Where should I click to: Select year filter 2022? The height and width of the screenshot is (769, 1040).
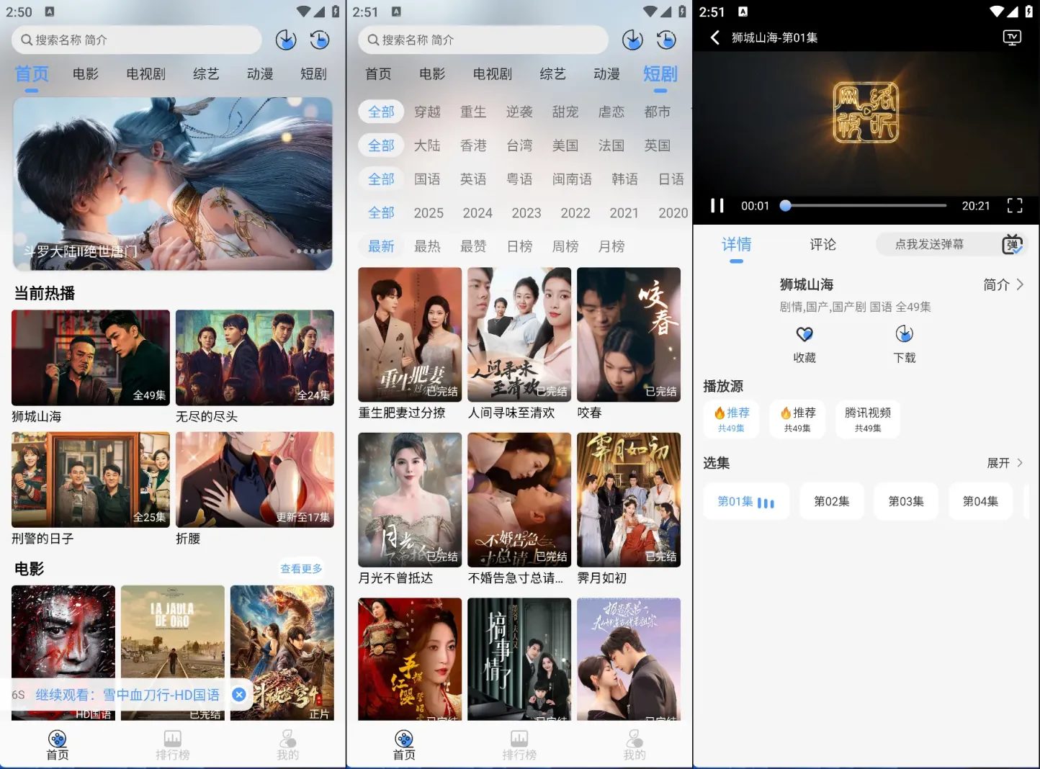pyautogui.click(x=575, y=212)
